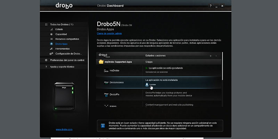Click the Herramientas wrench icon

51,49
